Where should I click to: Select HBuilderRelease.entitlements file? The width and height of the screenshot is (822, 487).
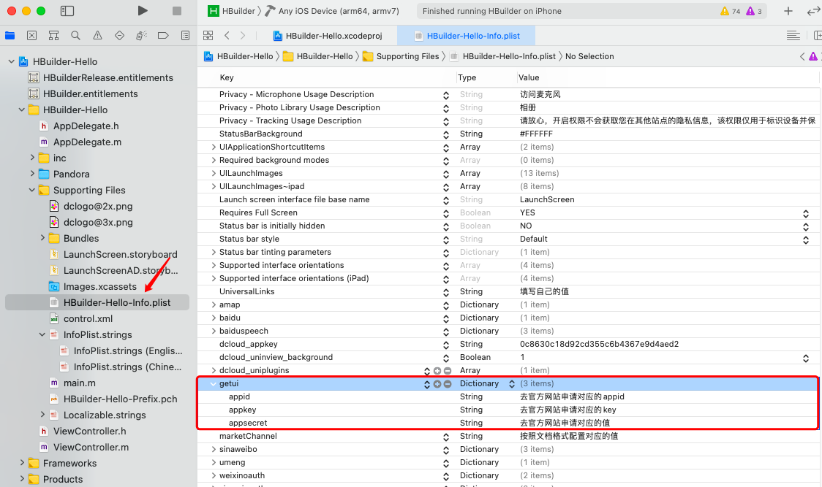[x=108, y=77]
